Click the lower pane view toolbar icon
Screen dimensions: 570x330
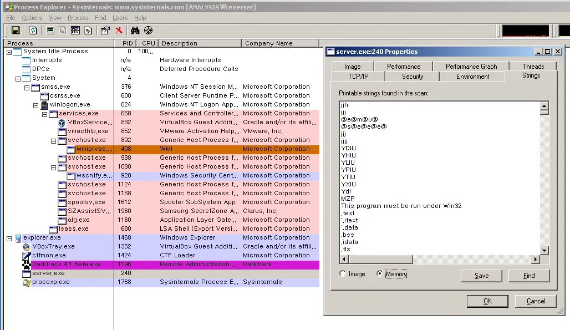[x=75, y=31]
